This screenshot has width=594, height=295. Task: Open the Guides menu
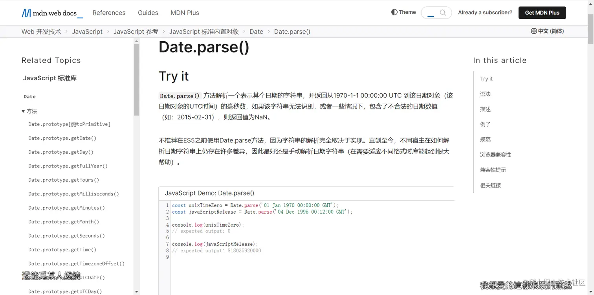coord(148,13)
